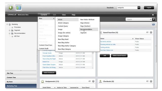The width and height of the screenshot is (162, 91).
Task: Expand the New submenu arrow
Action: click(54, 18)
